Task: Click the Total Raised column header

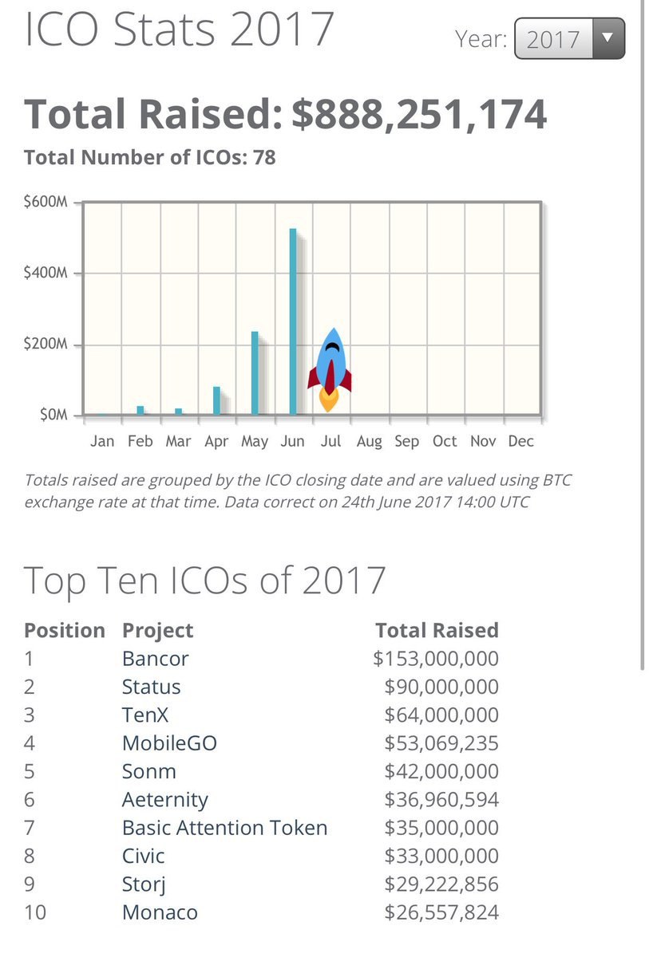Action: (437, 630)
